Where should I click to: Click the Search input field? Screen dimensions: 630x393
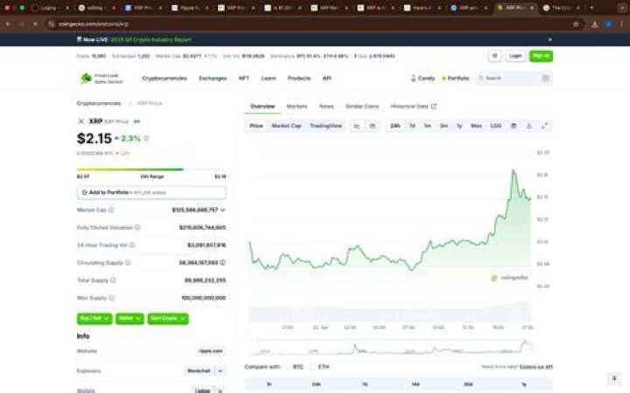514,79
